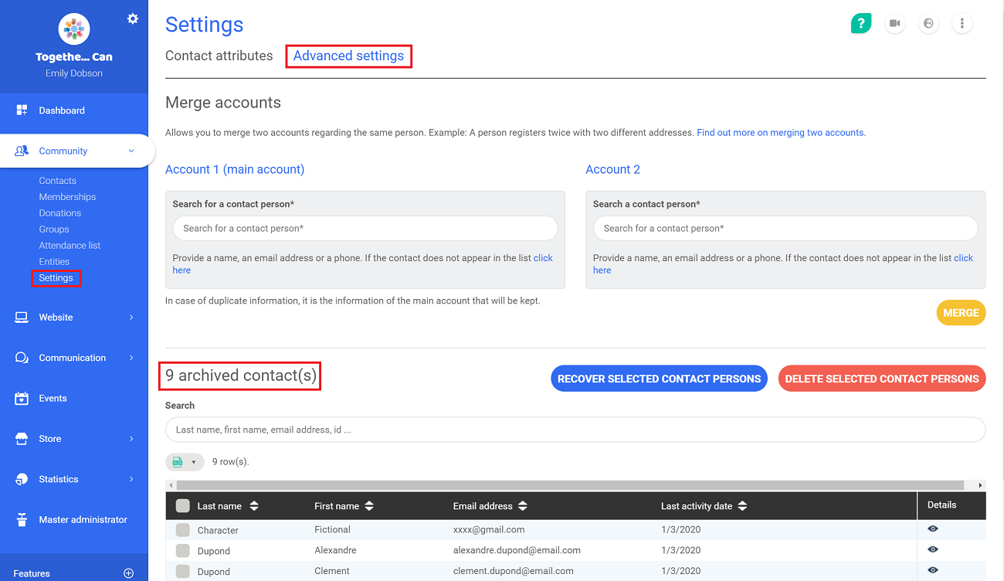Image resolution: width=1004 pixels, height=581 pixels.
Task: Sort by Last name column arrows
Action: click(x=254, y=506)
